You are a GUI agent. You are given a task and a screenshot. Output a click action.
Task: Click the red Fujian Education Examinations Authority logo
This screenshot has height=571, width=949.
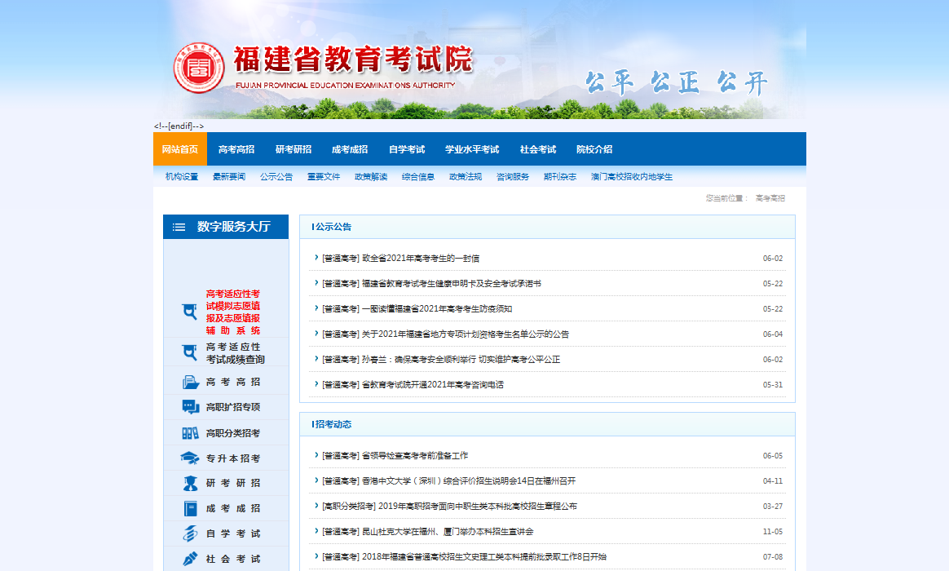pos(198,68)
